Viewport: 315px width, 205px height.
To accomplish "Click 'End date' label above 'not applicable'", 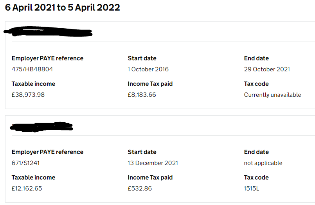I will [256, 152].
